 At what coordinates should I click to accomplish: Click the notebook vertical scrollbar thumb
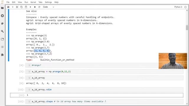(x=187, y=27)
